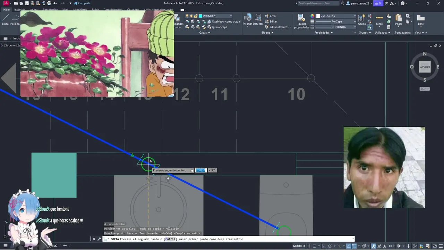Open the CONTINUA linetype dropdown

point(336,27)
